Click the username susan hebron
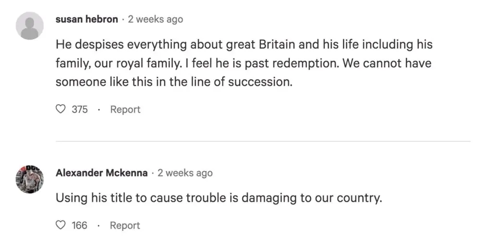The width and height of the screenshot is (492, 244). [86, 20]
